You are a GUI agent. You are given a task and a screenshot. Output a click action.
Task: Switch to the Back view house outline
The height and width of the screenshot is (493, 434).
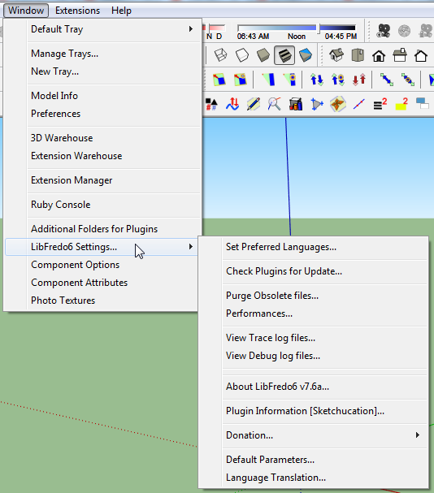point(421,56)
